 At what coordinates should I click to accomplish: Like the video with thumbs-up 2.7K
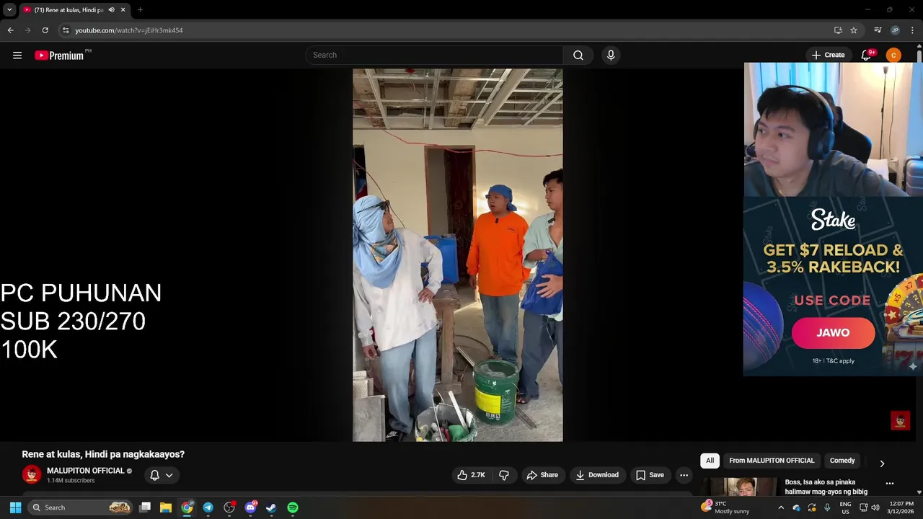pyautogui.click(x=471, y=475)
